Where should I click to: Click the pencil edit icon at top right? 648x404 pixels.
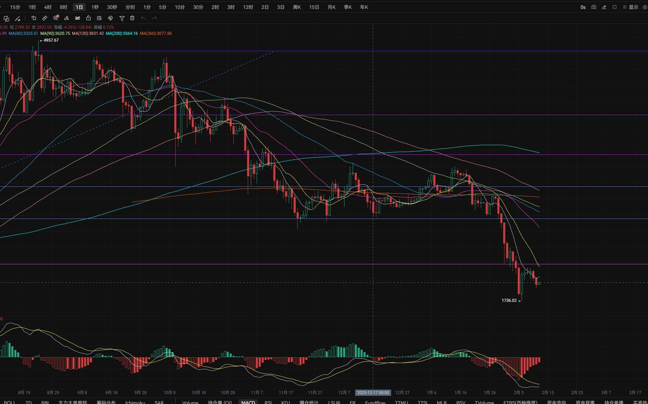604,7
